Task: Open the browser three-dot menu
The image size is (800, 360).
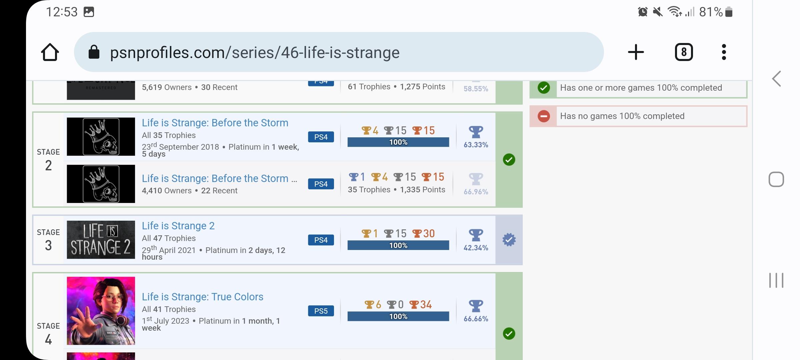Action: (x=724, y=52)
